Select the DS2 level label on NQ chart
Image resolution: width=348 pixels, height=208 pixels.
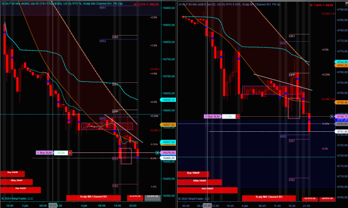click(115, 186)
